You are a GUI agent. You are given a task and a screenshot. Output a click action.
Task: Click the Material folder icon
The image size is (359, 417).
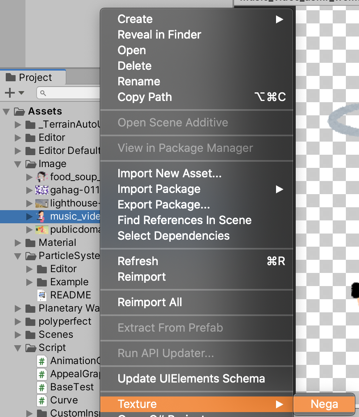click(x=30, y=243)
